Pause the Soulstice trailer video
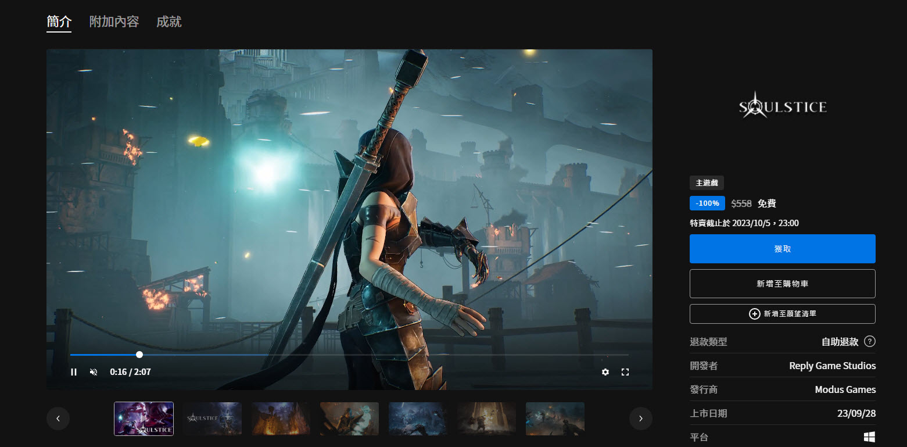 [74, 372]
